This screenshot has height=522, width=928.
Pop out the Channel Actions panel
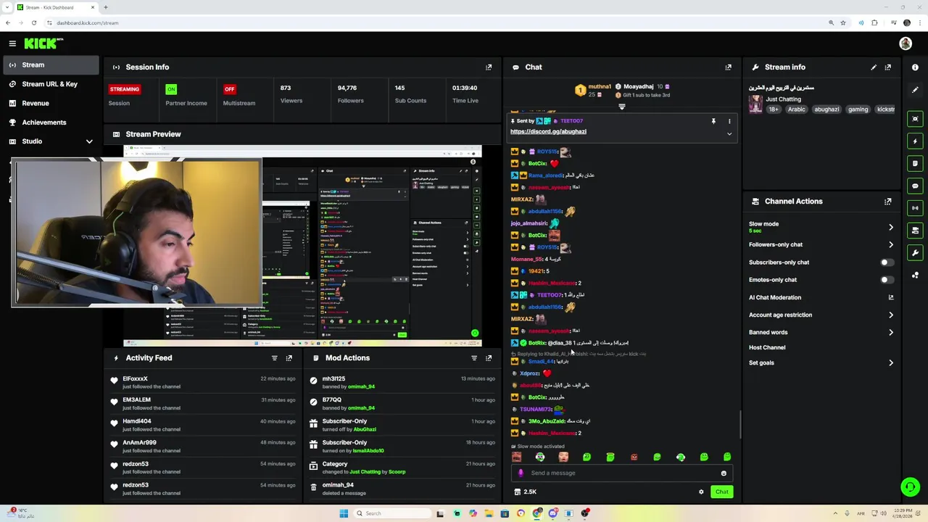(x=887, y=202)
